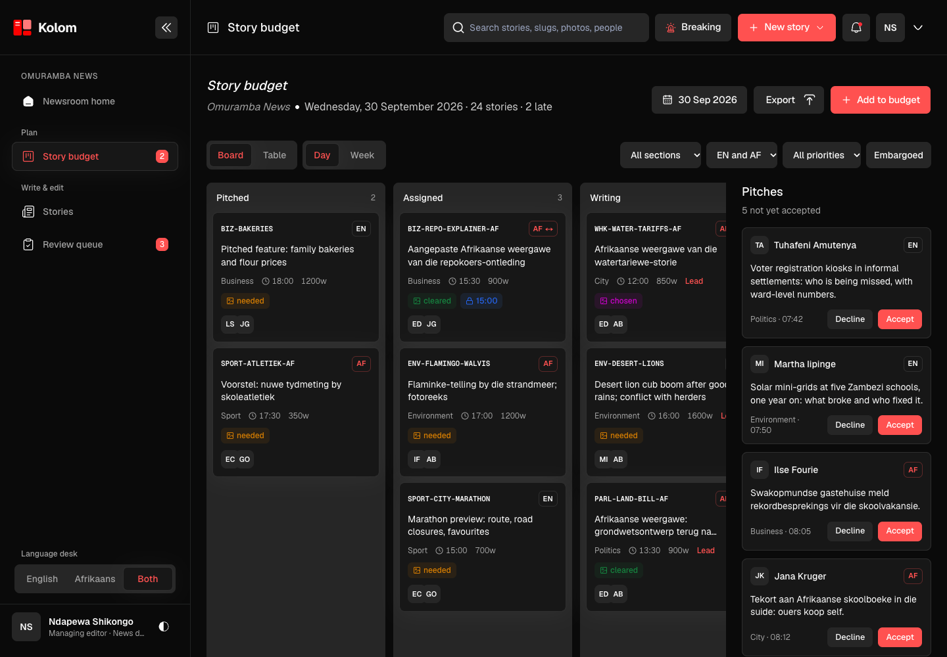This screenshot has width=947, height=657.
Task: Open Newsroom home in sidebar
Action: point(95,101)
